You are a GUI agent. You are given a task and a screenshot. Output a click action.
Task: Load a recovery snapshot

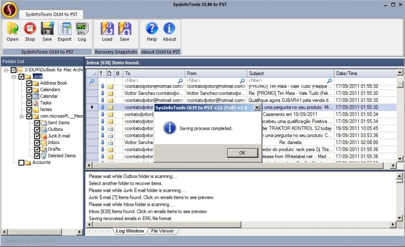[x=107, y=28]
